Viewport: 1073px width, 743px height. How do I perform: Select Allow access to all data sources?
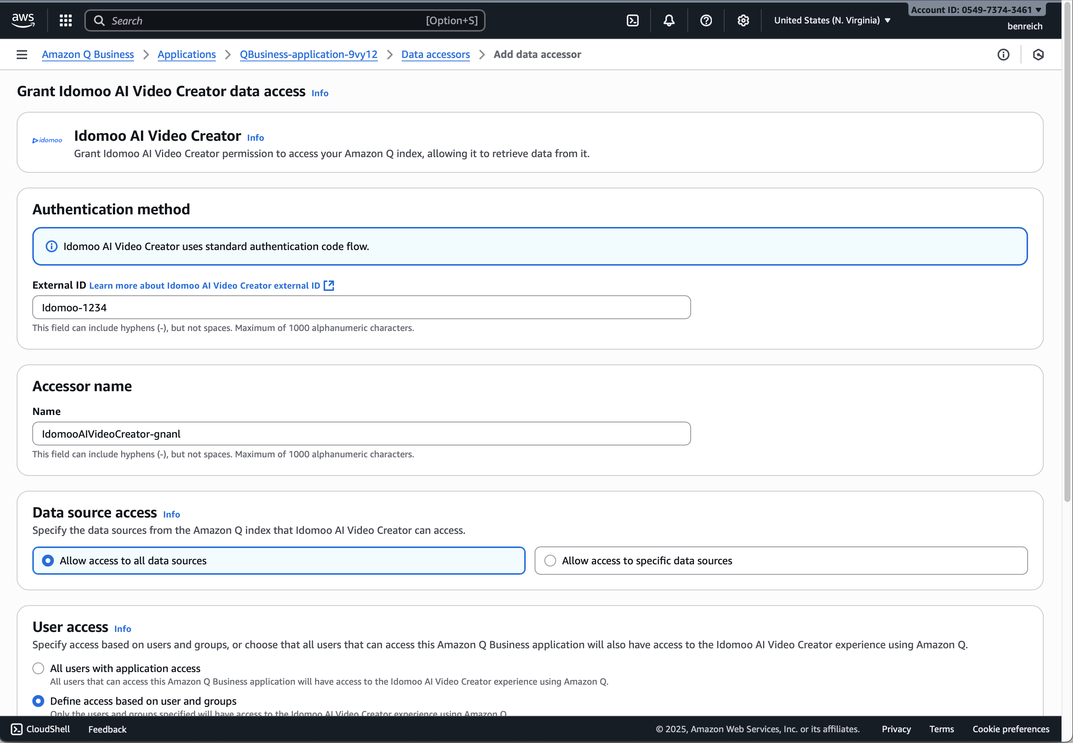point(48,561)
